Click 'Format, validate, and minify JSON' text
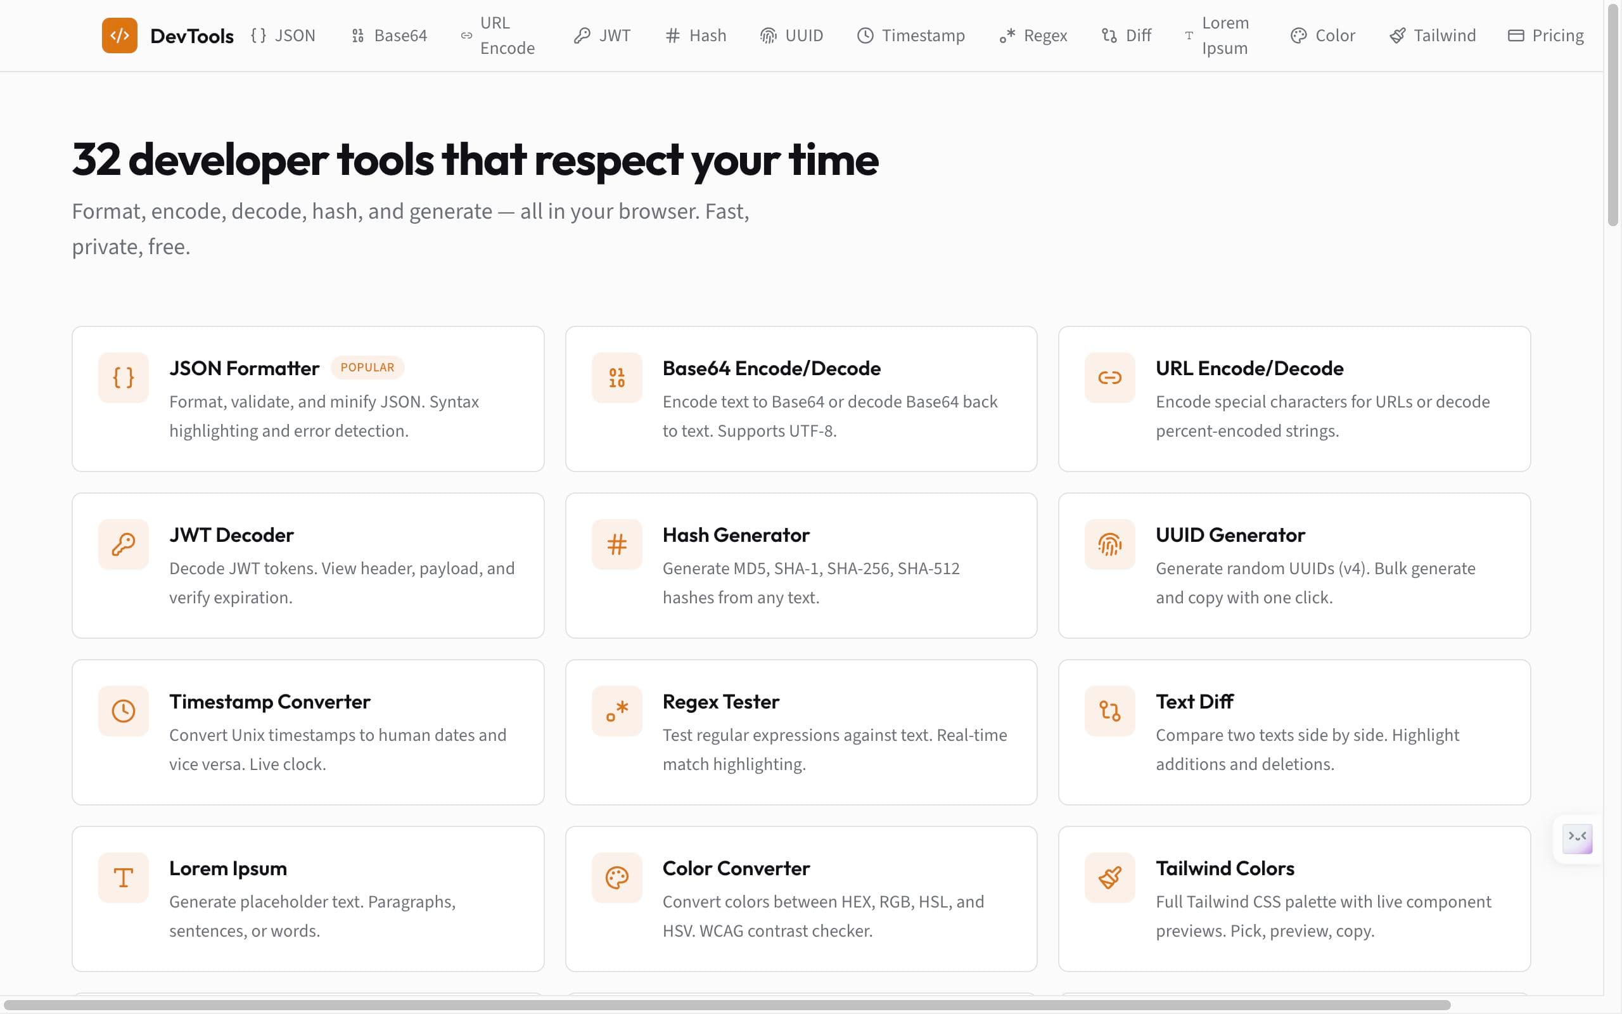The image size is (1622, 1014). [324, 416]
